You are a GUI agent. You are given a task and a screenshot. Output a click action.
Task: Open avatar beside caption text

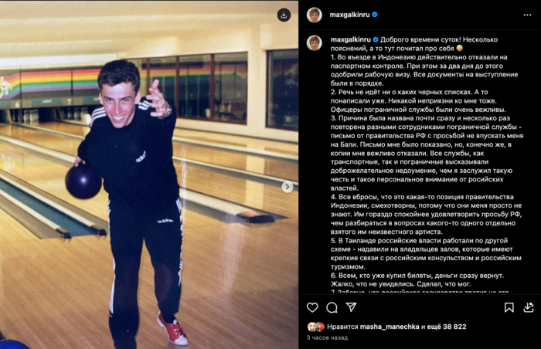point(315,43)
